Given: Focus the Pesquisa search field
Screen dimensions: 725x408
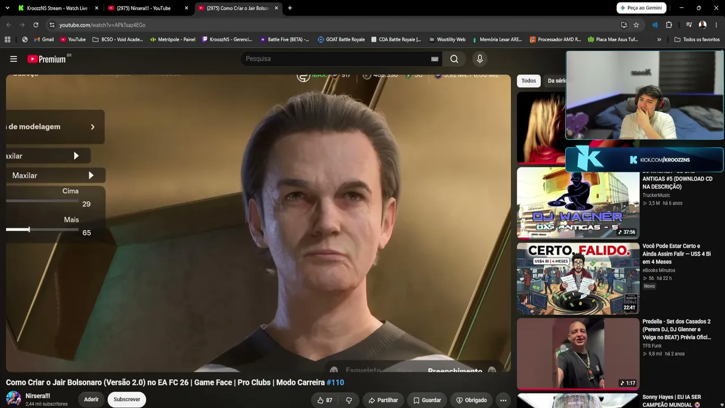Looking at the screenshot, I should click(337, 59).
